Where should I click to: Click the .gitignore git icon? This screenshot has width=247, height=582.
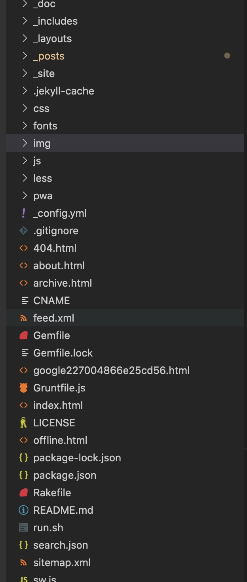[24, 231]
